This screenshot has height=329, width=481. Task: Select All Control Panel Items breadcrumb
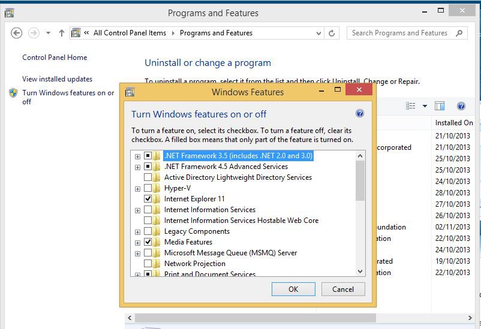point(130,33)
